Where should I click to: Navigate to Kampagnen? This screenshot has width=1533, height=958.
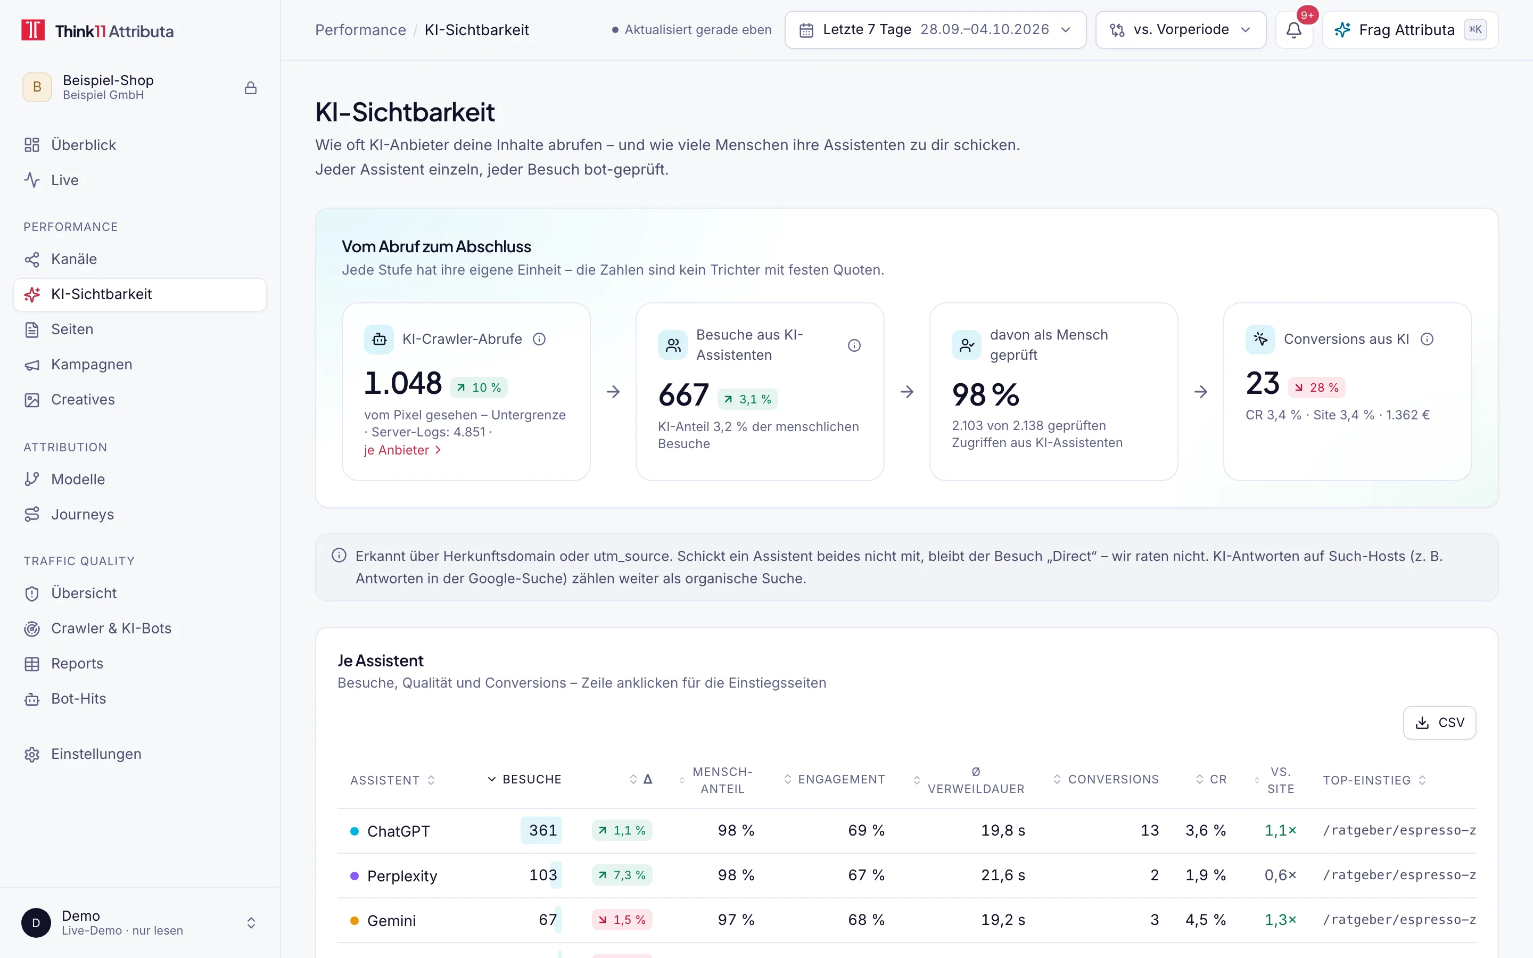point(140,365)
